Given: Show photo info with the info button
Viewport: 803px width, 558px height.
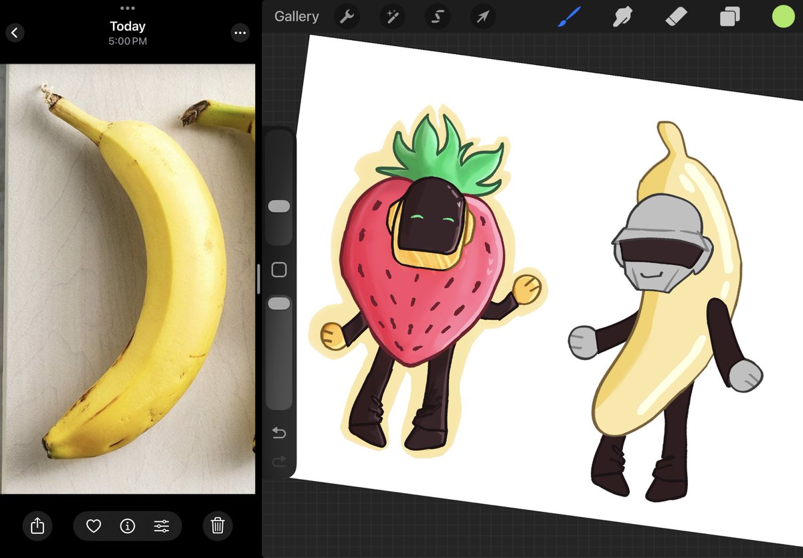Looking at the screenshot, I should [128, 526].
